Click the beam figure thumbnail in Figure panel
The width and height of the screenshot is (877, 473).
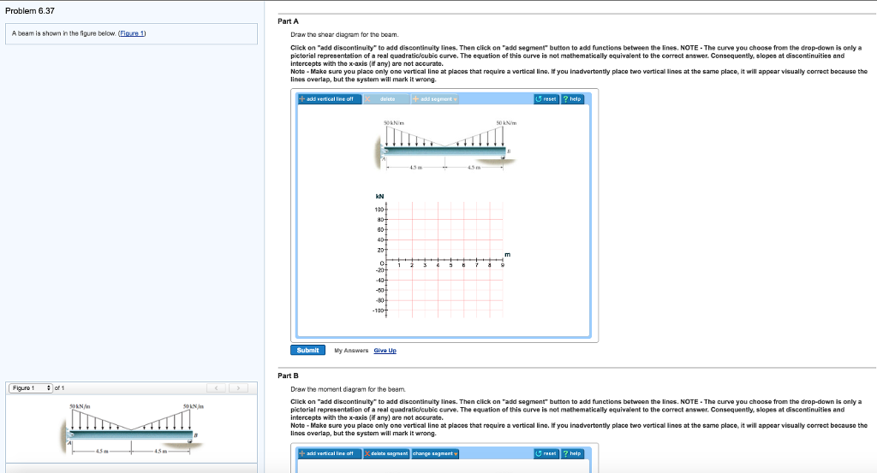tap(132, 429)
